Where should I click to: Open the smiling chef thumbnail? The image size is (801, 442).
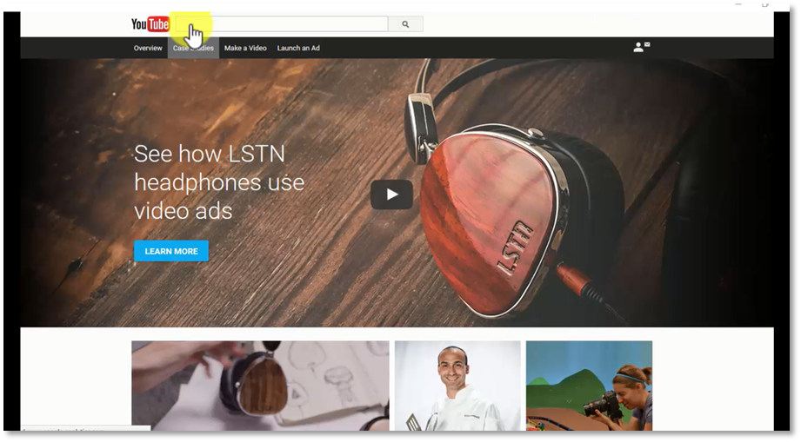(x=457, y=386)
